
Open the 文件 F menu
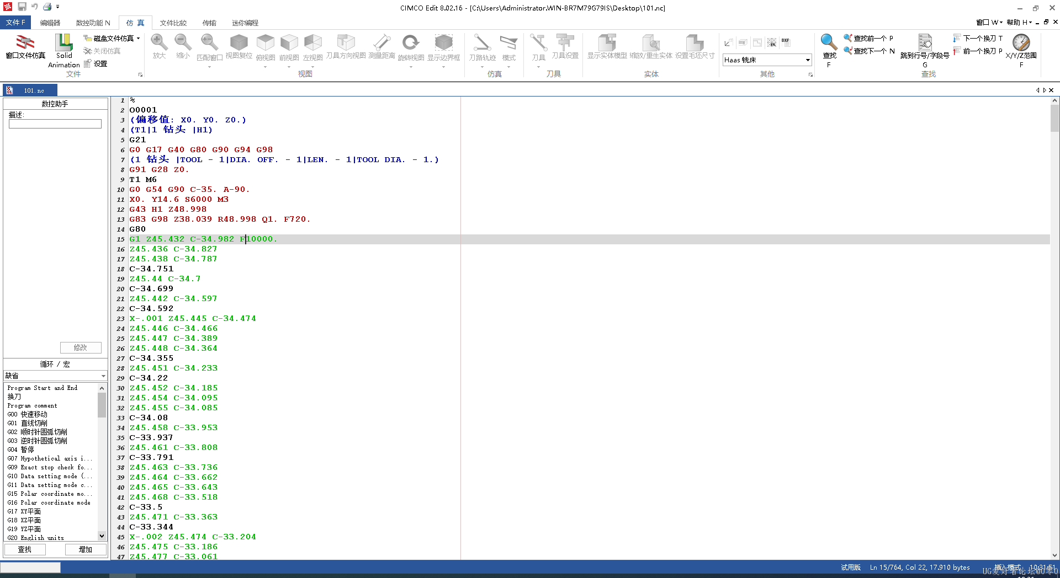tap(15, 22)
